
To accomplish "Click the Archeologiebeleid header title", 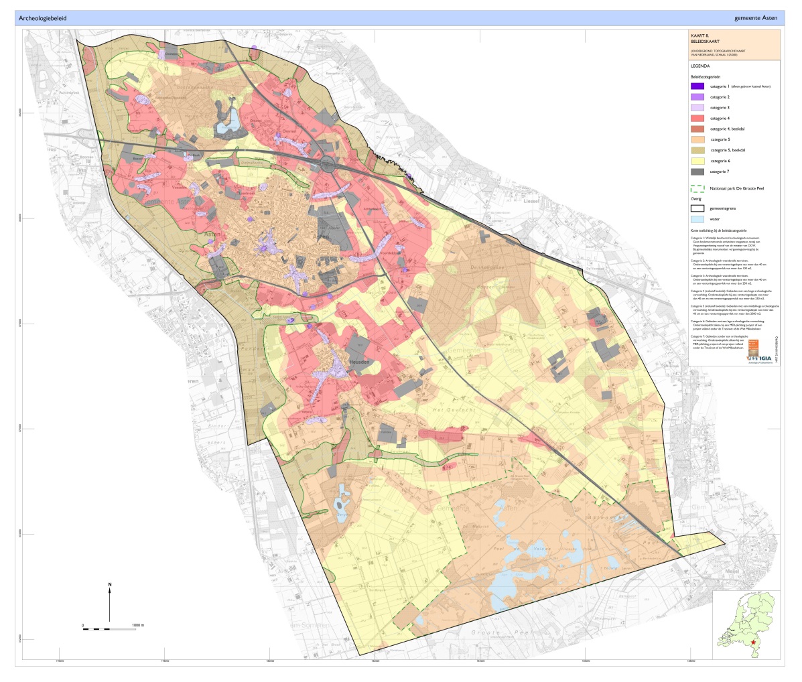I will tap(43, 18).
